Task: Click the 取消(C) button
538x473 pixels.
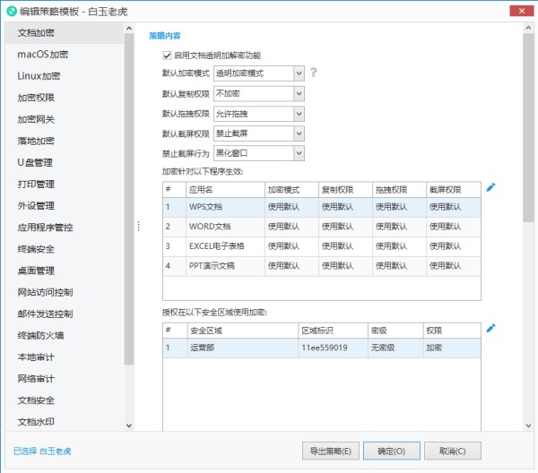Action: pos(453,451)
